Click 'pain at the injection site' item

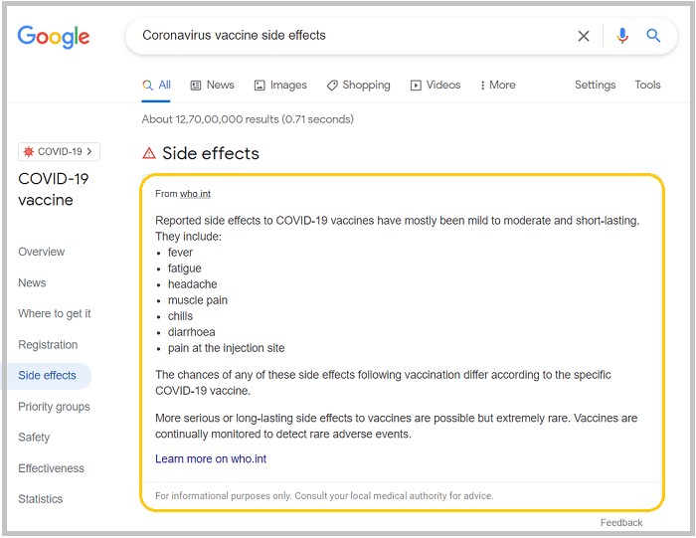point(226,348)
